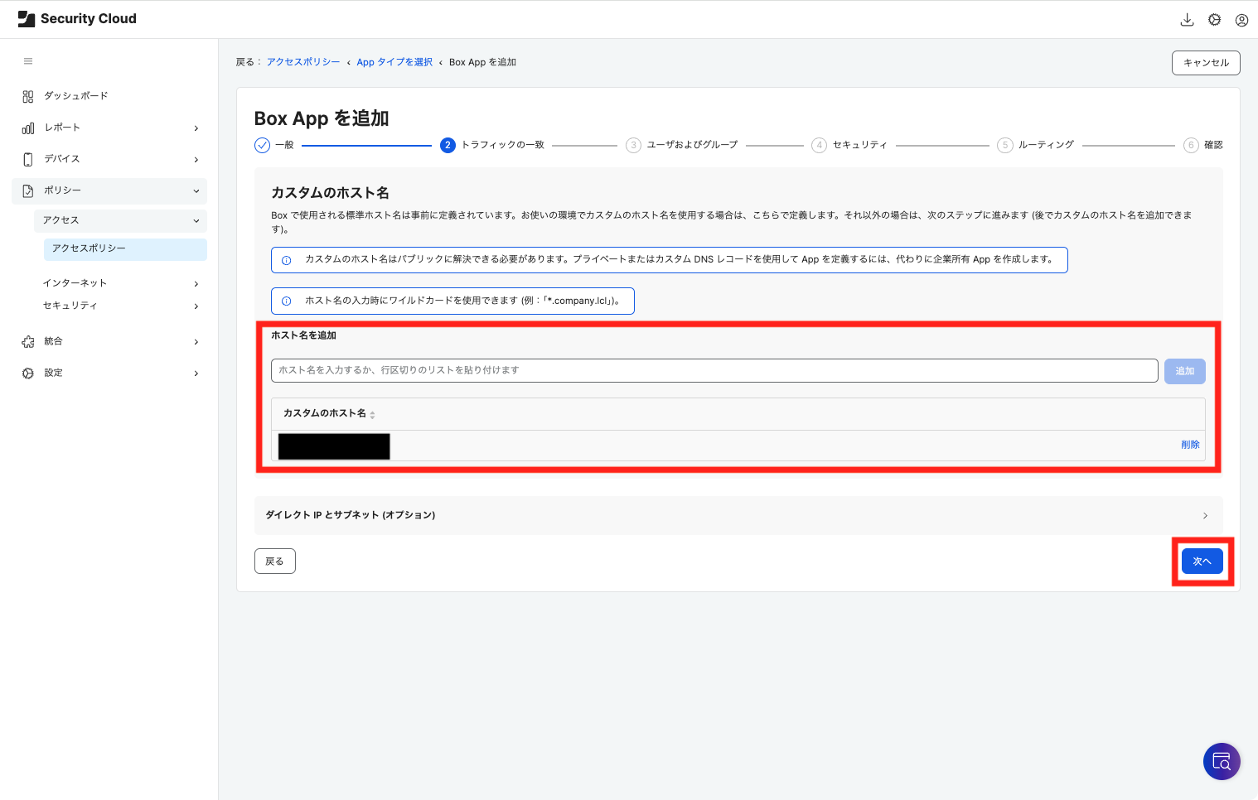Click the ダッシュボード dashboard icon

point(28,96)
